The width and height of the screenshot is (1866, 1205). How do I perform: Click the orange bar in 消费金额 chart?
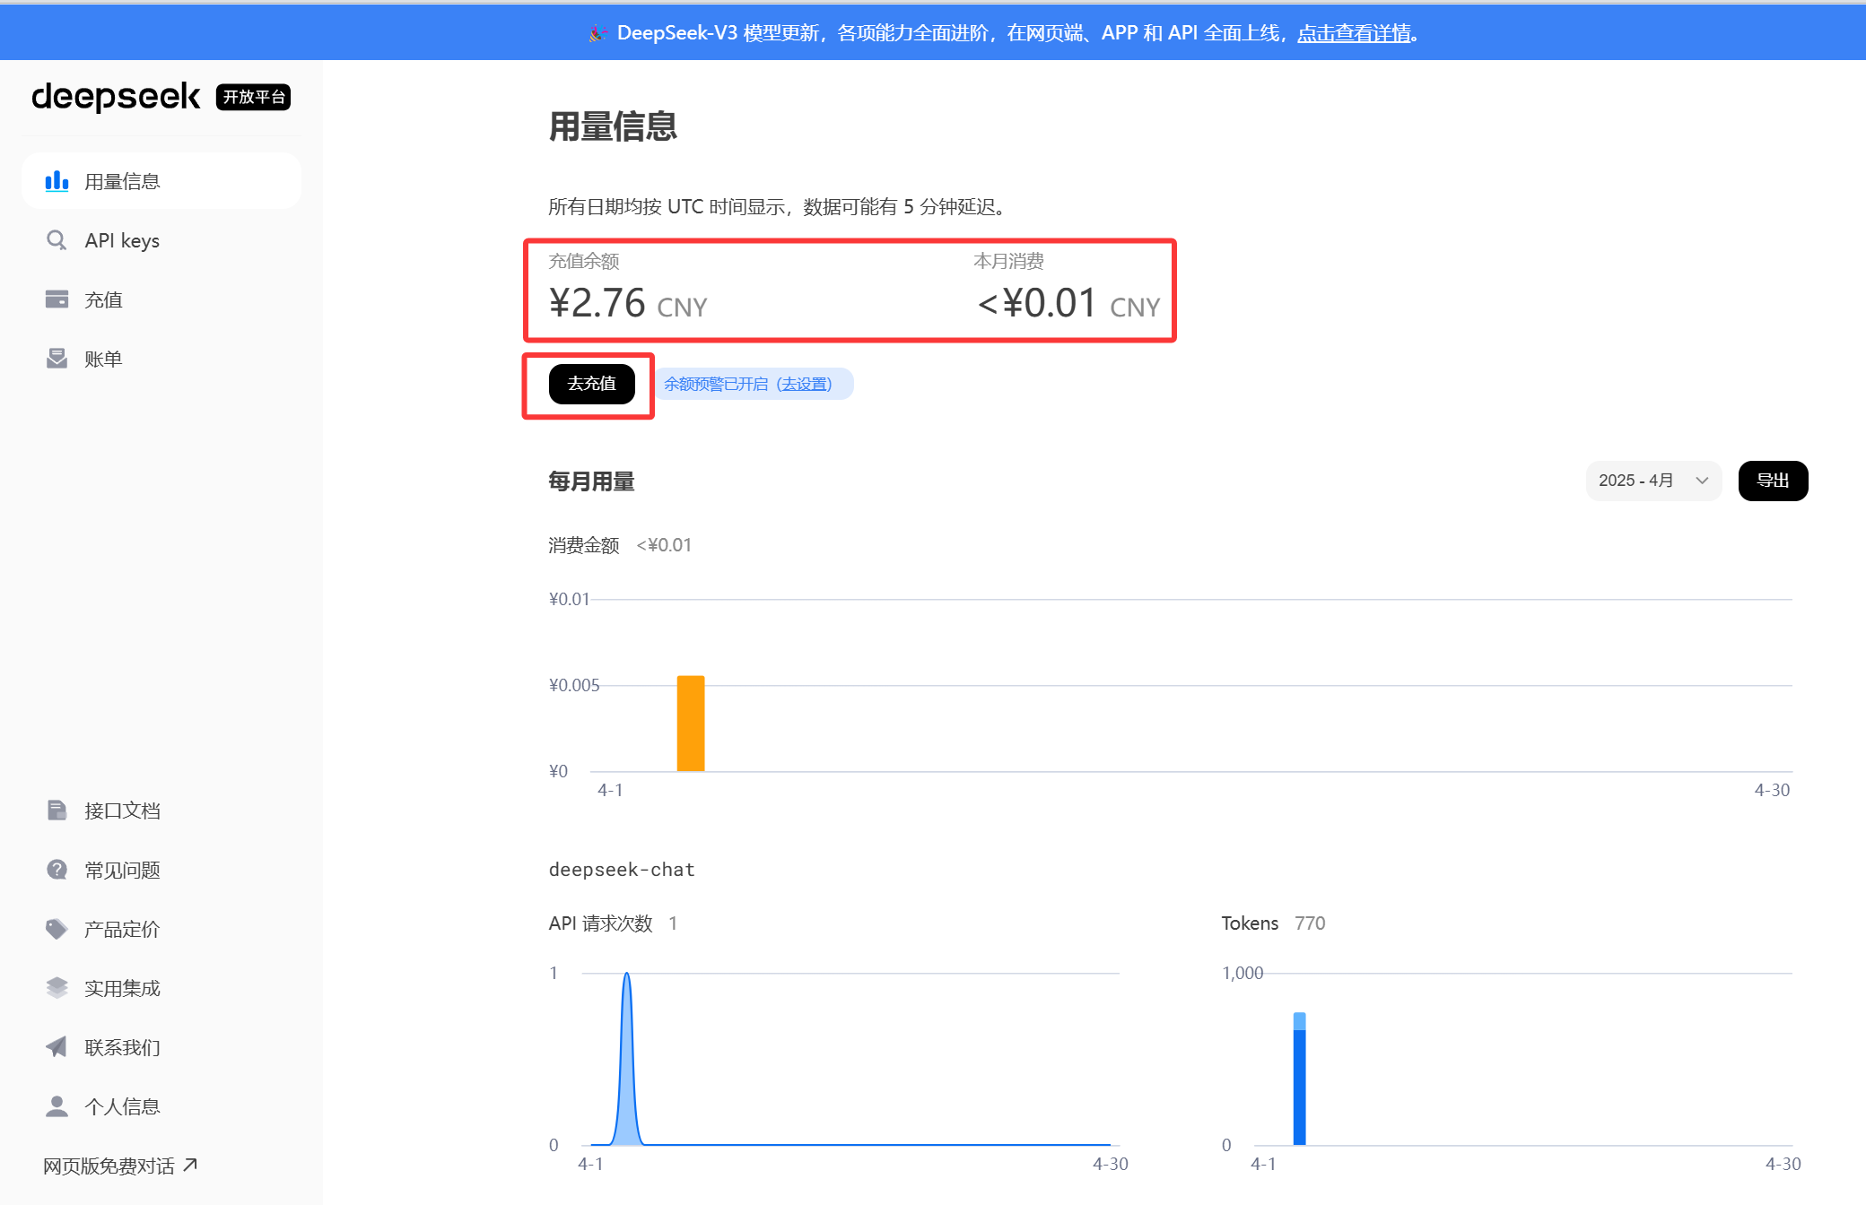point(690,723)
